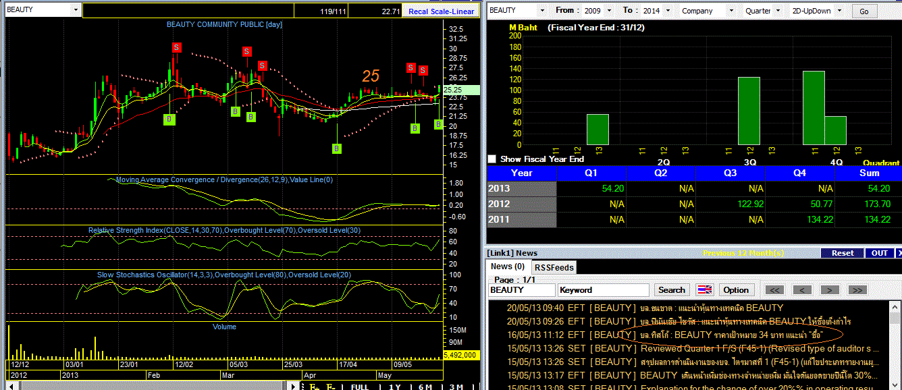Screen dimensions: 902x390
Task: Click the MACD indicator title
Action: coord(225,179)
